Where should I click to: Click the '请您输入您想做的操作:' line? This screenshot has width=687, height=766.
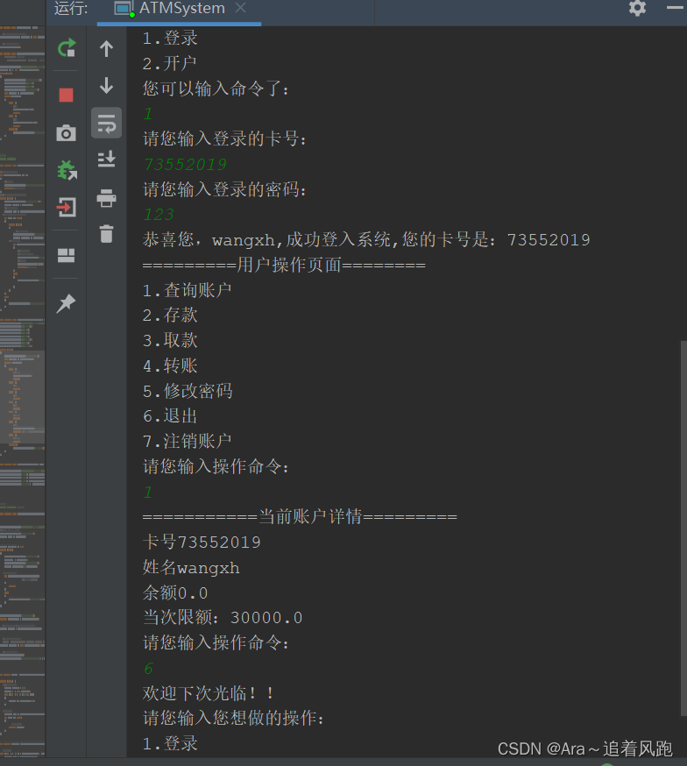pos(233,718)
